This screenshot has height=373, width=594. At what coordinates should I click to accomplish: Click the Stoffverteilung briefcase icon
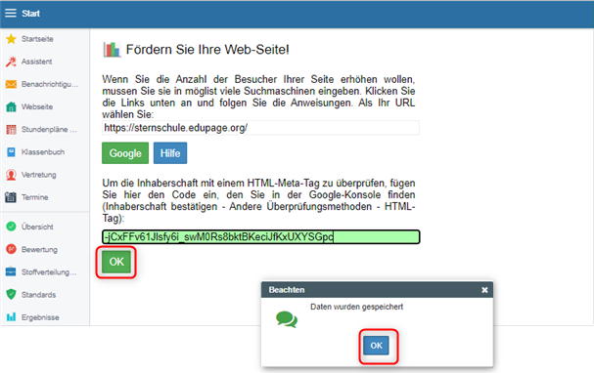pyautogui.click(x=11, y=271)
